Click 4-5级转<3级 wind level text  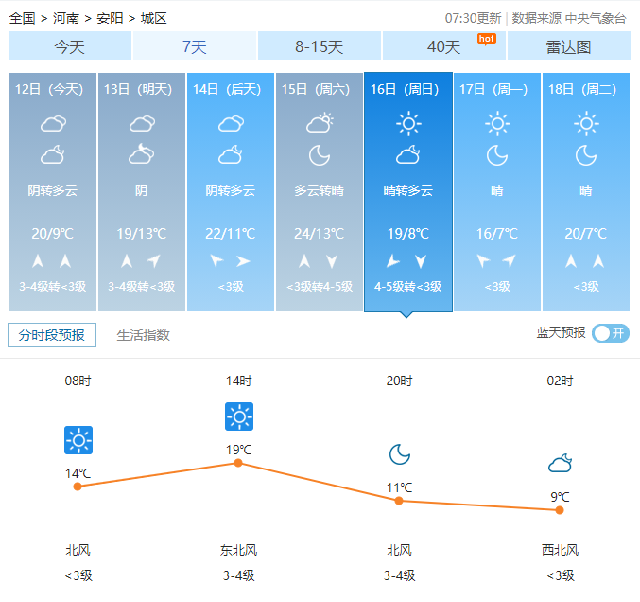[x=408, y=286]
